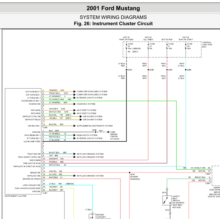Click the Fuse 37 label in junction box

(134, 48)
